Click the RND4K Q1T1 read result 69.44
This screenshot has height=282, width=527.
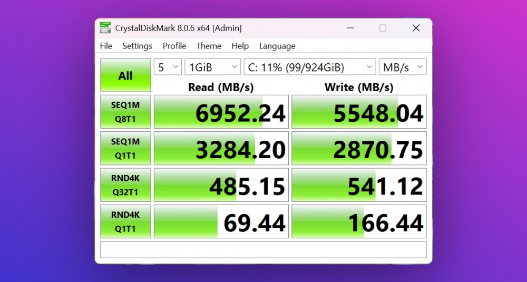pyautogui.click(x=221, y=221)
